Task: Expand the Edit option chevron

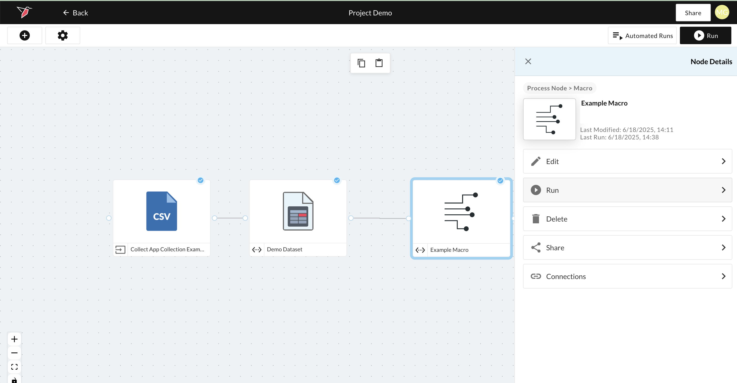Action: [724, 161]
